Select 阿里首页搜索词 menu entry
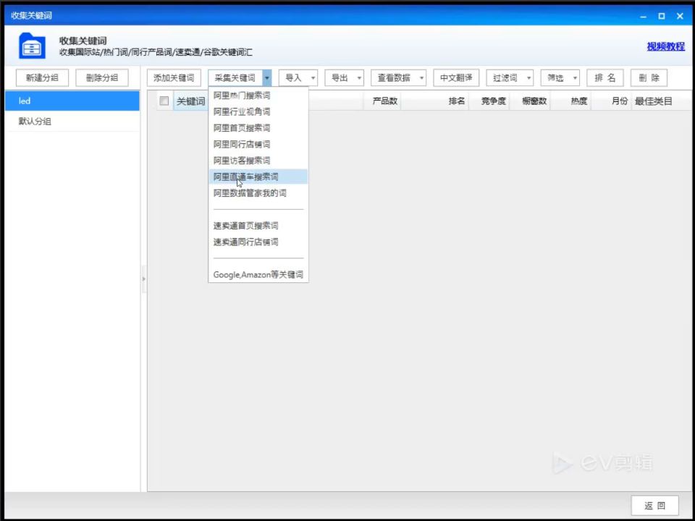695x521 pixels. click(258, 128)
